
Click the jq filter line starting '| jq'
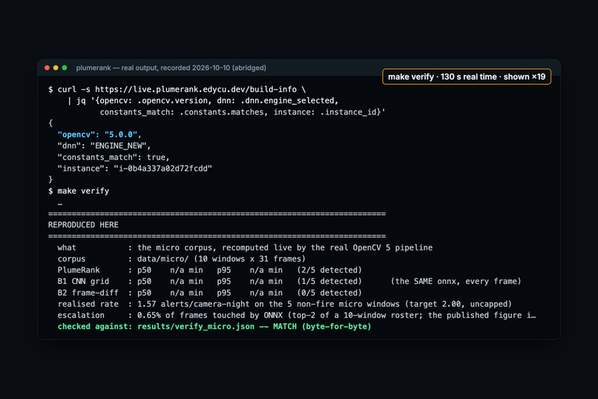coord(203,101)
